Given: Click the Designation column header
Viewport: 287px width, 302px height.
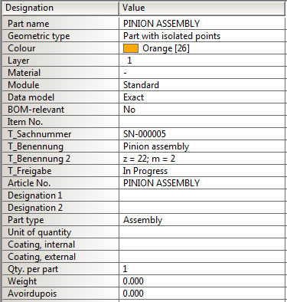Looking at the screenshot, I should tap(60, 8).
